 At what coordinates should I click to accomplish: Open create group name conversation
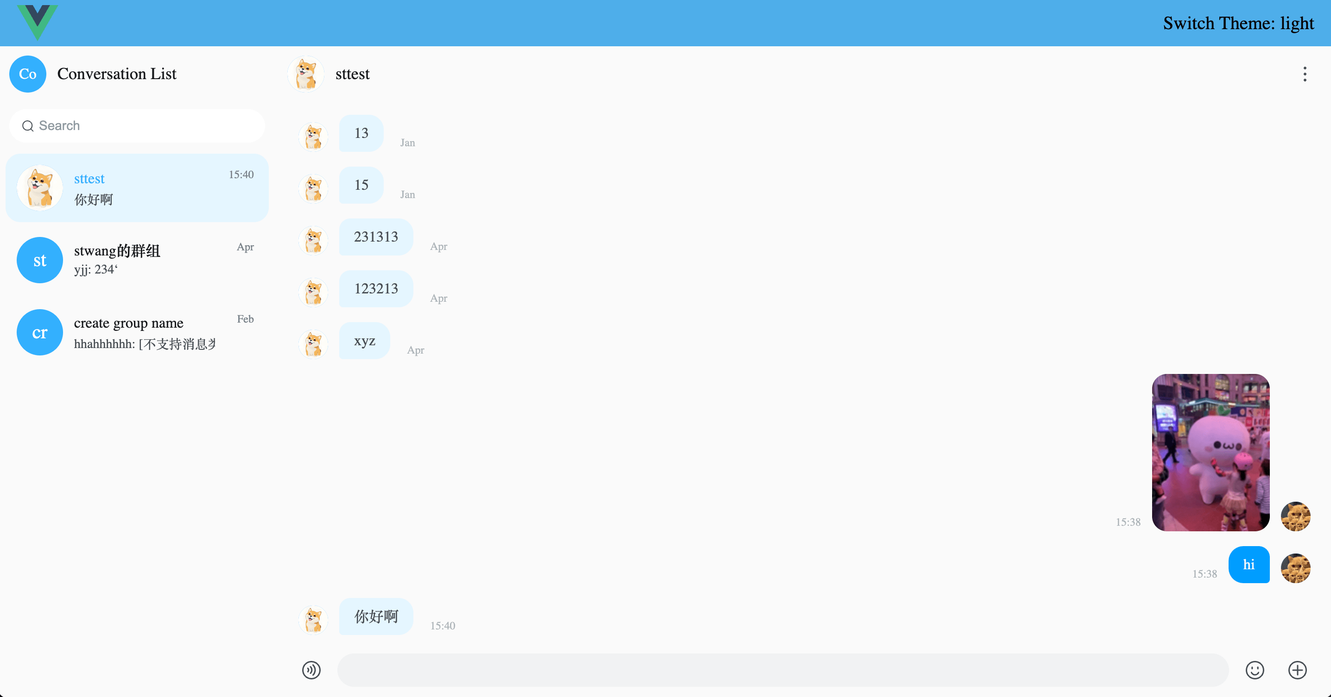[x=138, y=332]
